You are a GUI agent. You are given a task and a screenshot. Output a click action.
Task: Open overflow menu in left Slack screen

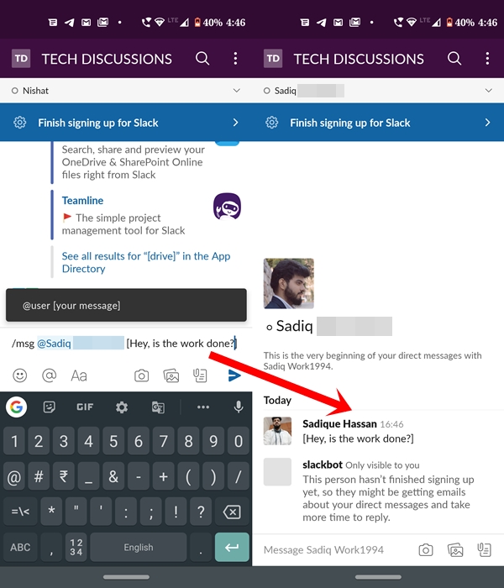point(235,59)
